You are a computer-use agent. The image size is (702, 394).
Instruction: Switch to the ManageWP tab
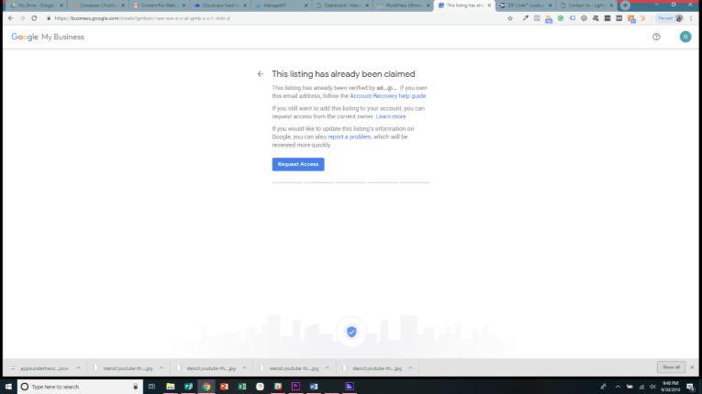[x=282, y=5]
